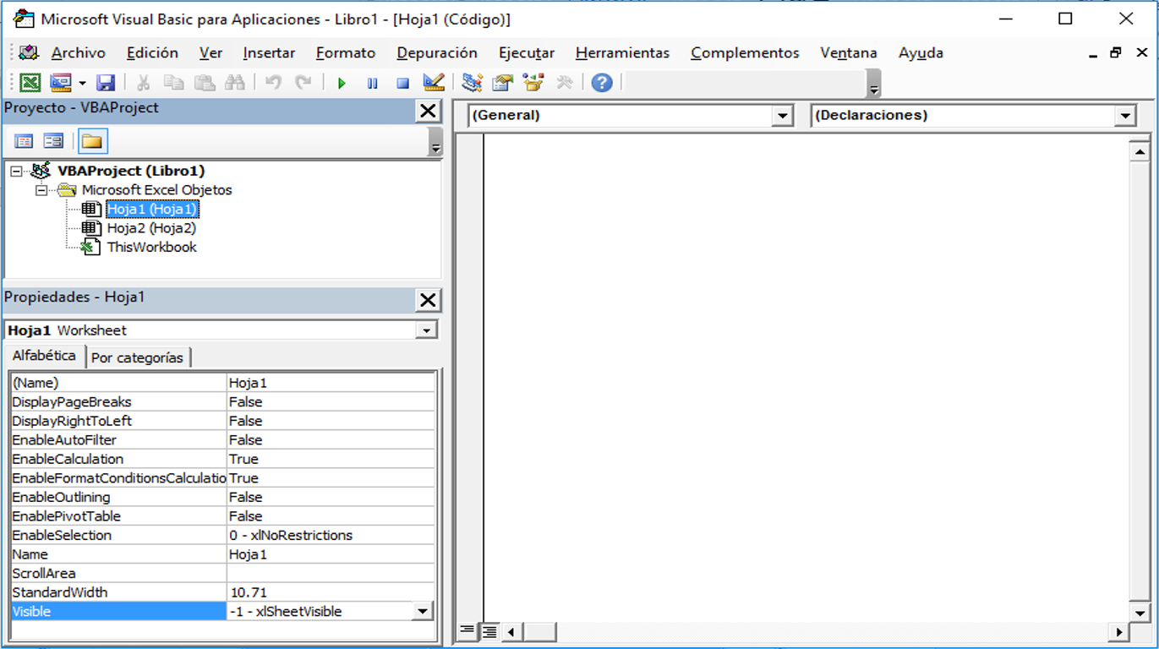1159x649 pixels.
Task: Open the Depuración menu
Action: pos(437,52)
